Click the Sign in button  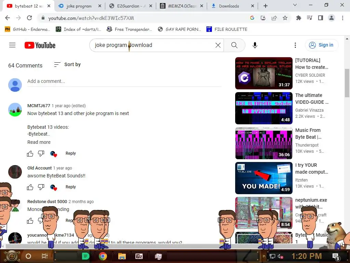tap(322, 45)
